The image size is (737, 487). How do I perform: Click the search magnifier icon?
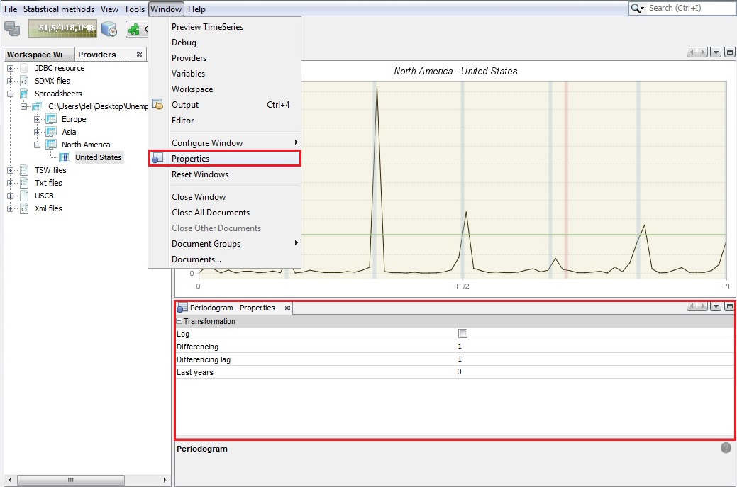(x=636, y=8)
